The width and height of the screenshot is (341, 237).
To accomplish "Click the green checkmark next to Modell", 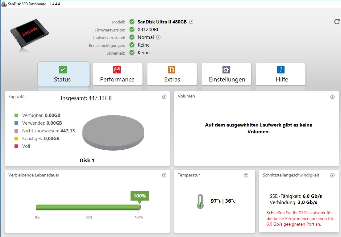I will pos(132,22).
